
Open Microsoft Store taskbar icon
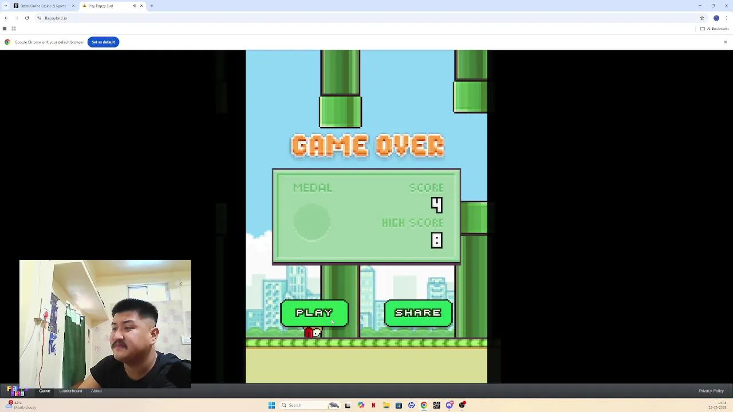399,405
